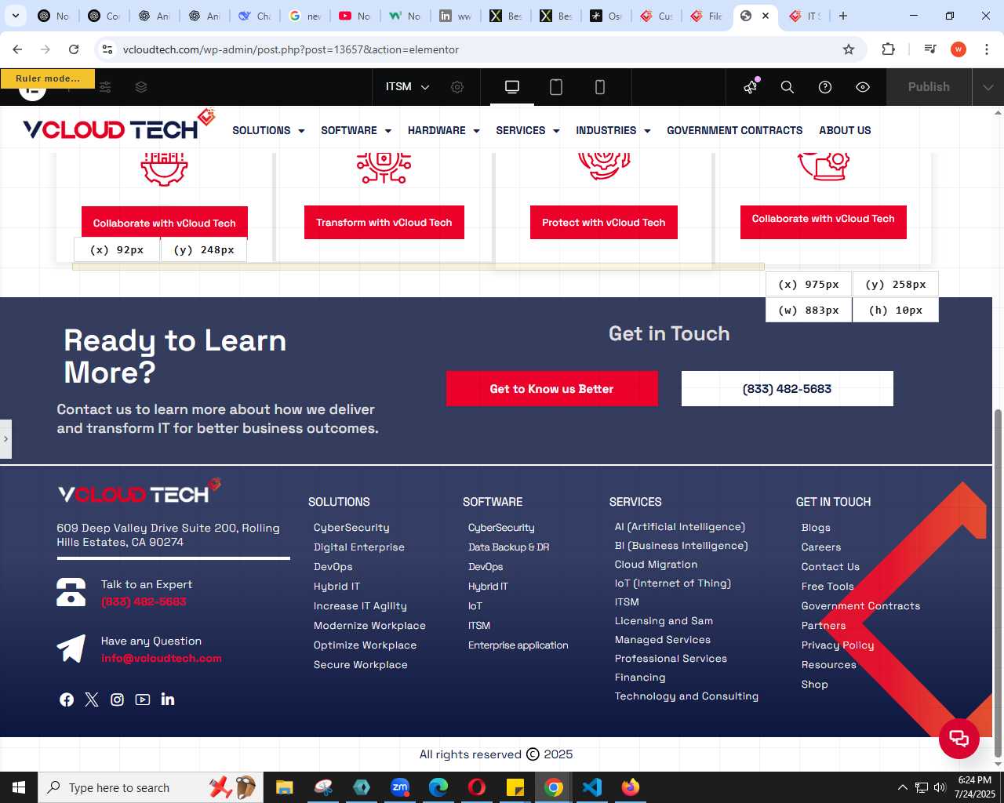Open ITSM page settings gear
The image size is (1004, 803).
(457, 87)
